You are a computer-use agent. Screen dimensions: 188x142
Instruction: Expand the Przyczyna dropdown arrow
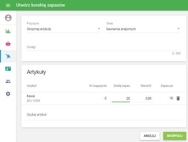point(99,29)
